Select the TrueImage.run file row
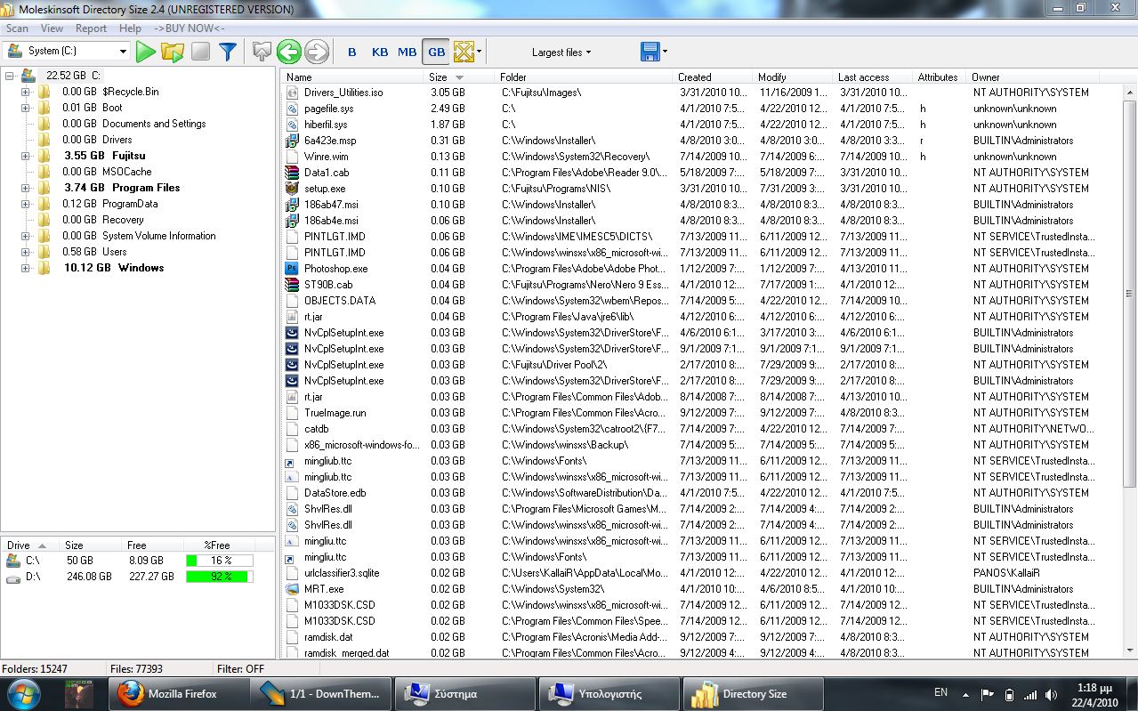 703,413
